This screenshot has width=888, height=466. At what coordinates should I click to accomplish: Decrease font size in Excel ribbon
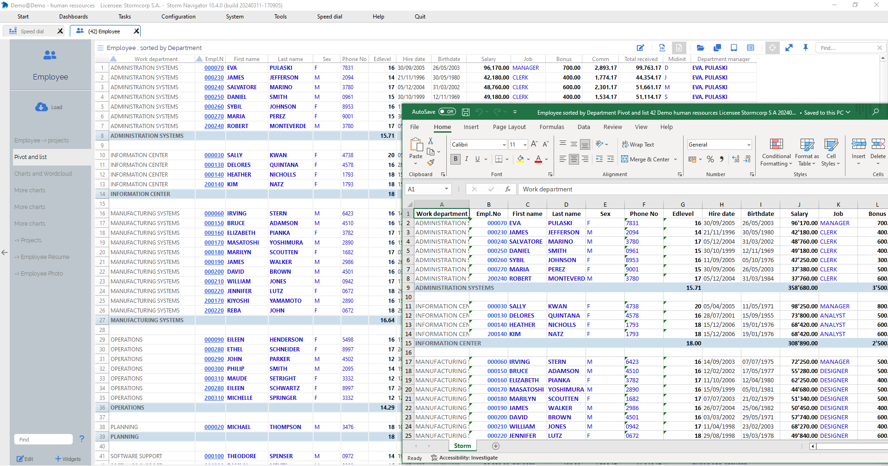coord(545,144)
